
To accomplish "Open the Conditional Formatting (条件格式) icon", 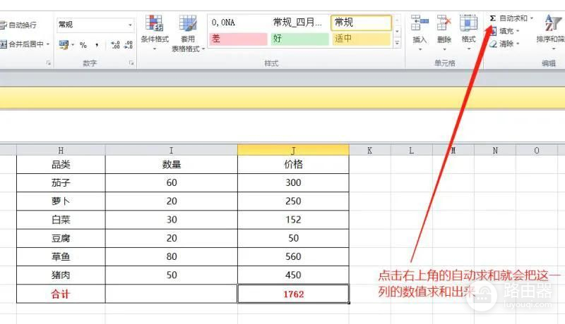I will click(x=154, y=24).
